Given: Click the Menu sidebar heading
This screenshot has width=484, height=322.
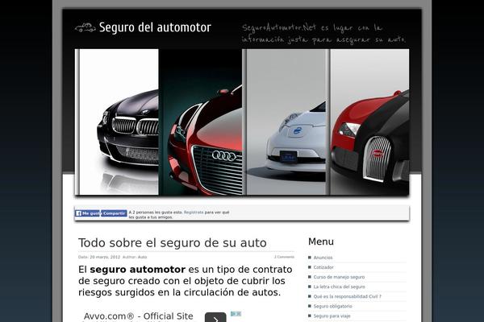Looking at the screenshot, I should click(321, 242).
